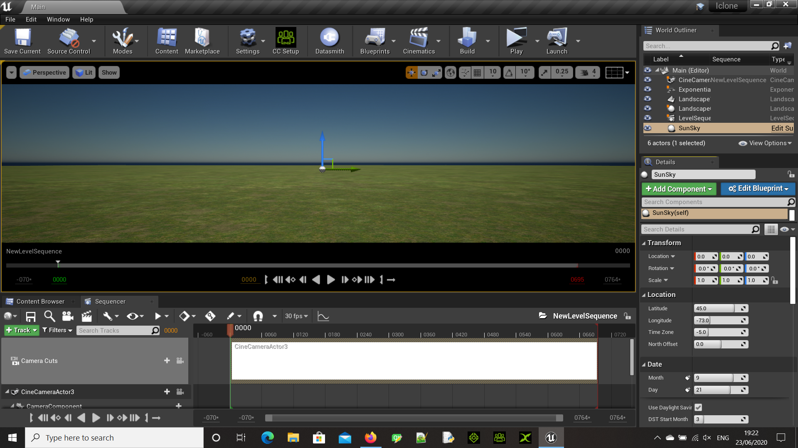Open the Marketplace from the toolbar
The height and width of the screenshot is (448, 798).
(x=202, y=41)
